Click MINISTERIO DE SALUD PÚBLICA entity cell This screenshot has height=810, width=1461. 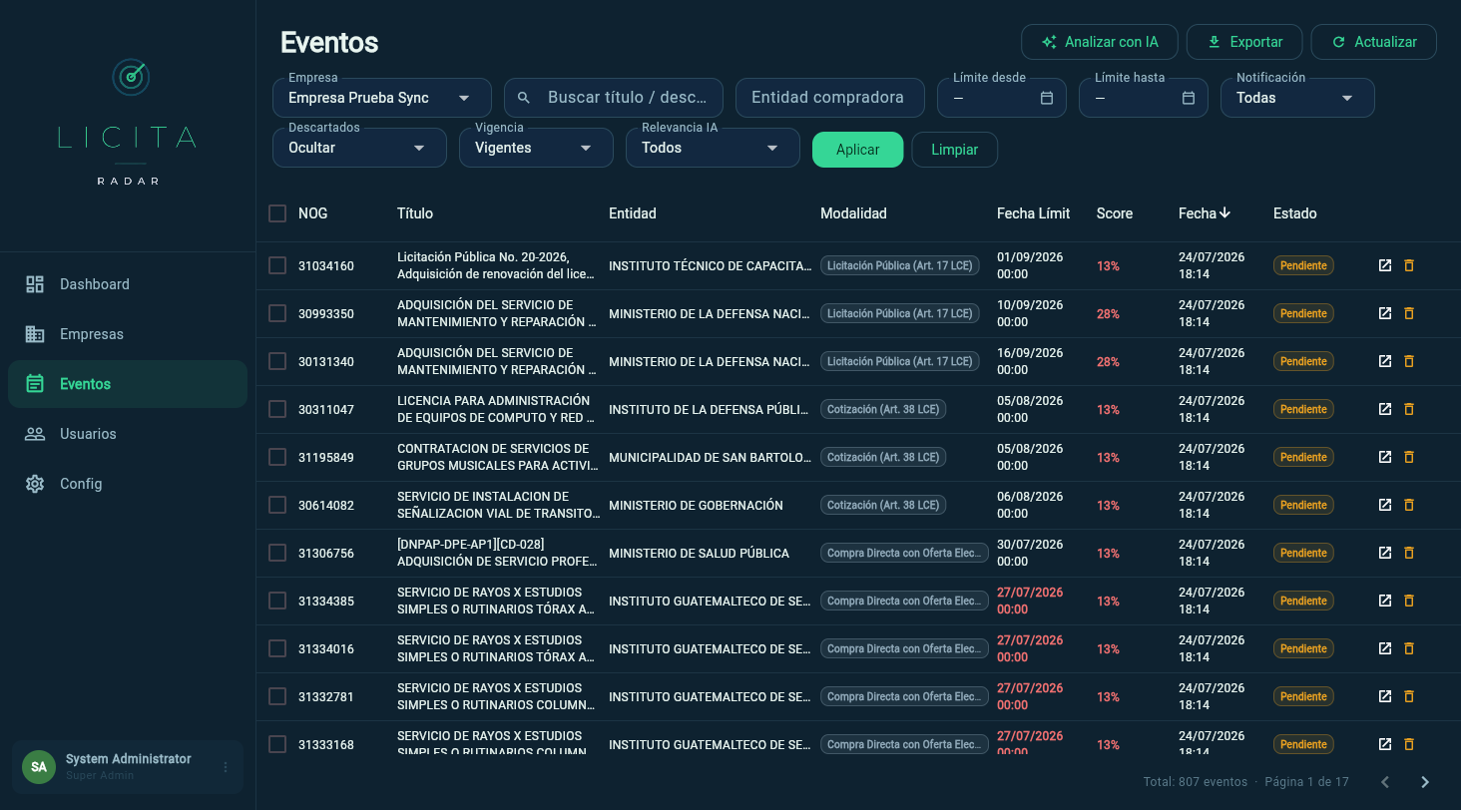[x=699, y=553]
